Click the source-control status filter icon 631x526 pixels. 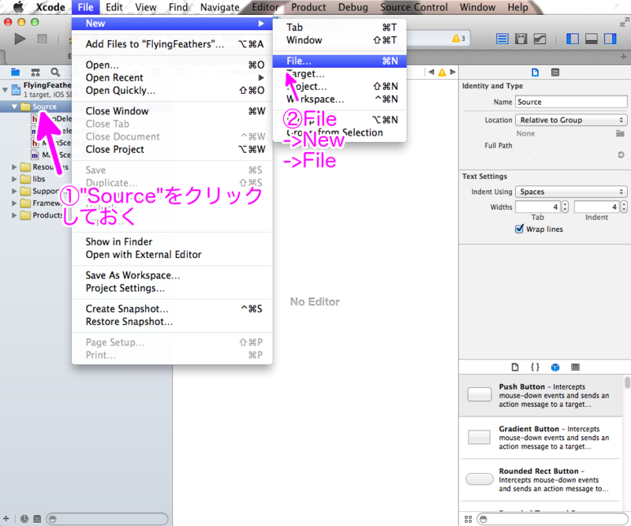37,519
